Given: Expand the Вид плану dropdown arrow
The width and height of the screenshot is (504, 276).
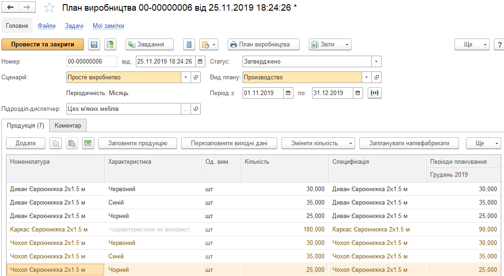Looking at the screenshot, I should point(367,77).
